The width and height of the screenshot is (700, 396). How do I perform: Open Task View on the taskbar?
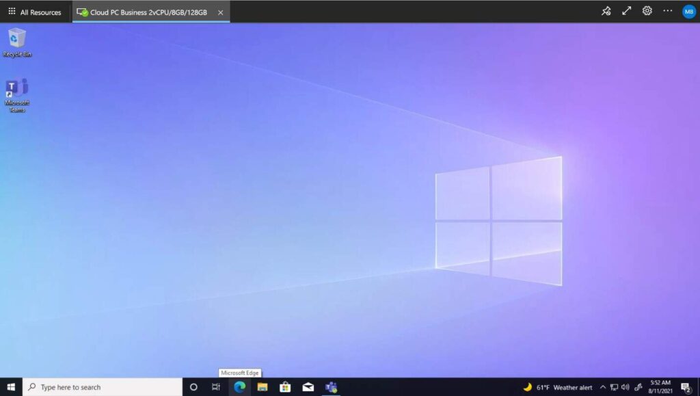216,387
